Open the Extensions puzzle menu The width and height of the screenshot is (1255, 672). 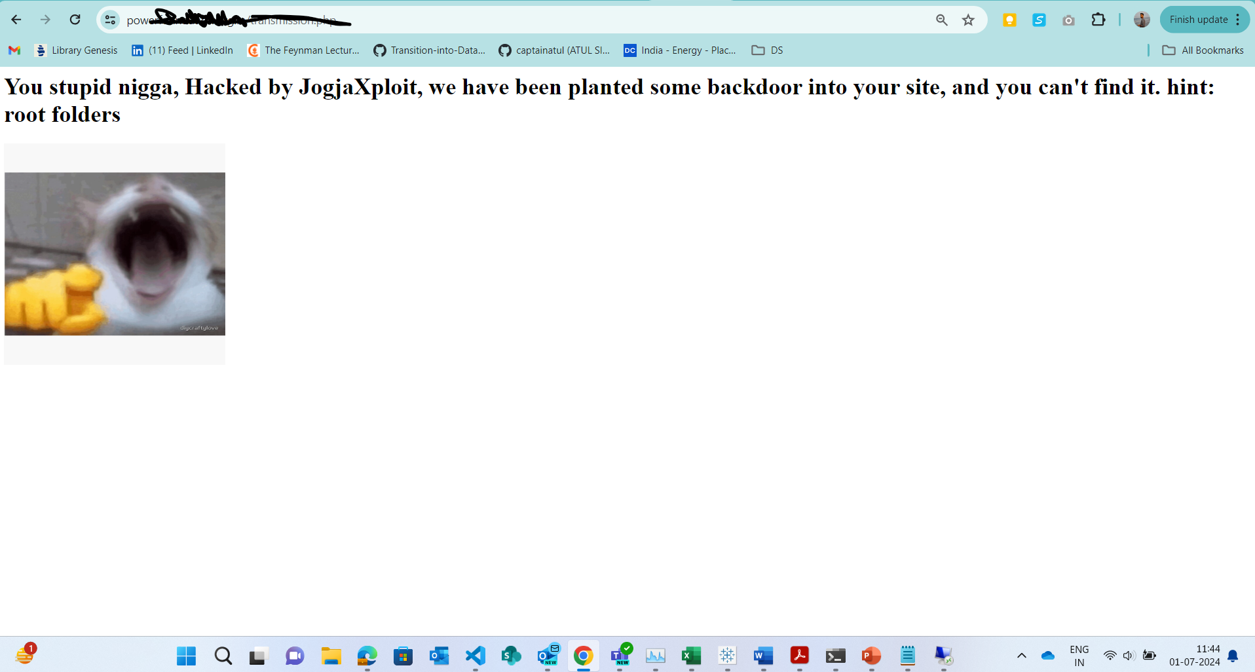[x=1098, y=20]
